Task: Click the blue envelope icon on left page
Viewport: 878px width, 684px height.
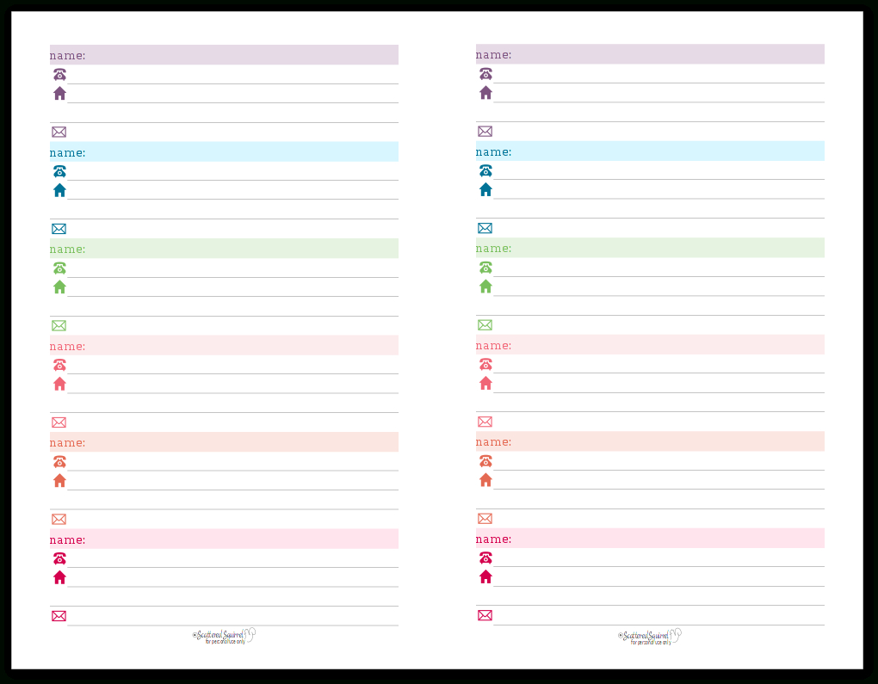Action: (x=59, y=229)
